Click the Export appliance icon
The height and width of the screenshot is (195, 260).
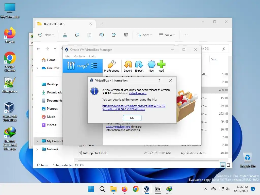[139, 66]
